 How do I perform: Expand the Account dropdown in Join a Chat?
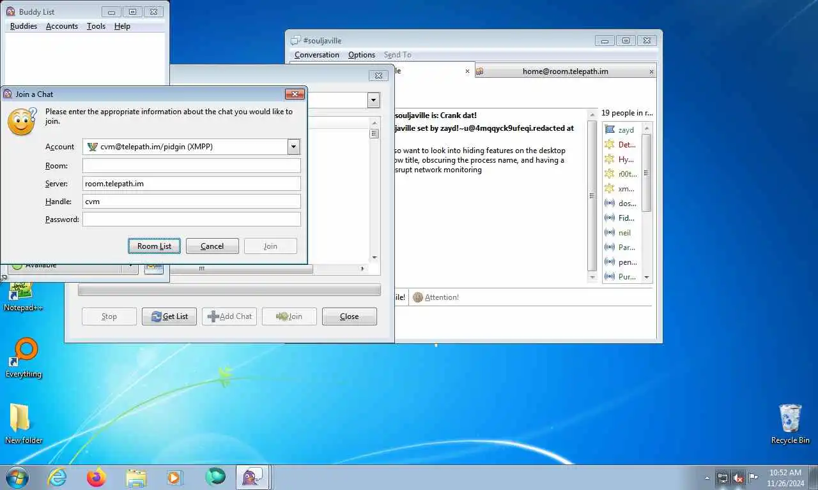[x=293, y=147]
